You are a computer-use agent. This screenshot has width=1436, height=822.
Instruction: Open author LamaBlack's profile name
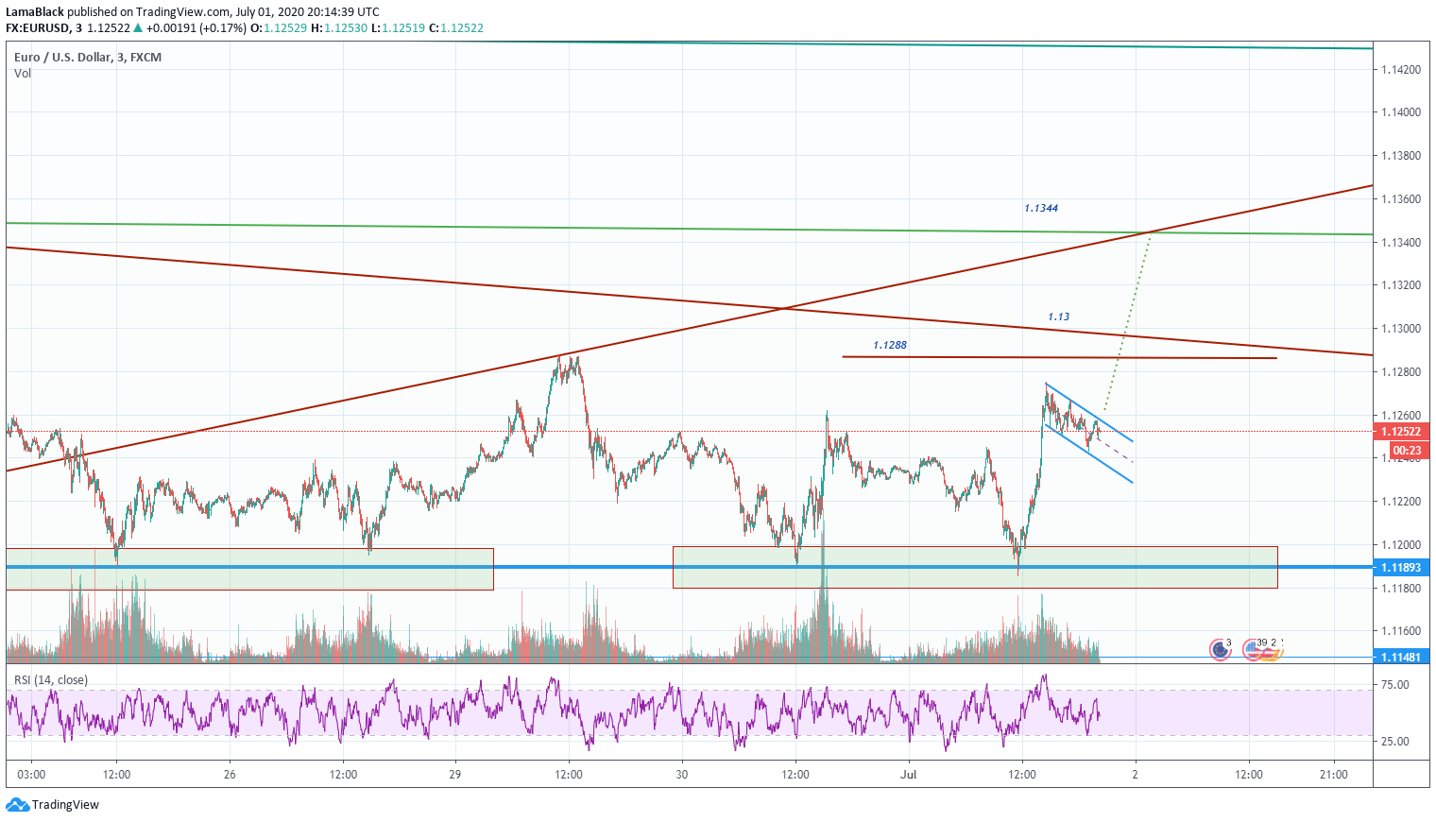[x=35, y=12]
